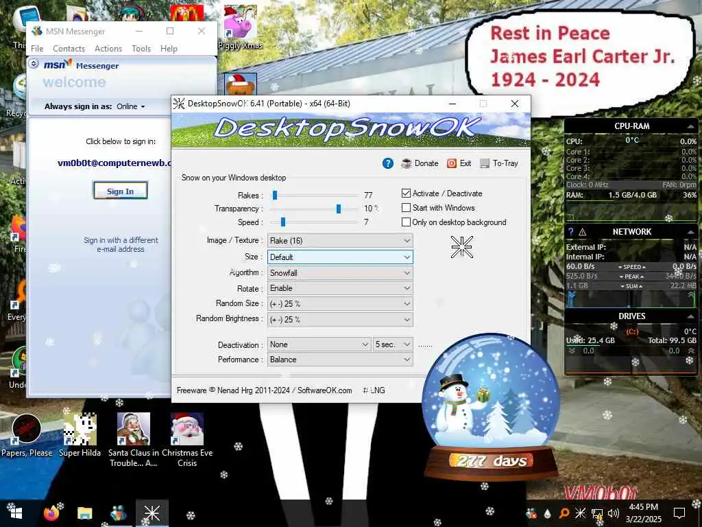Open the Random Size dropdown

[340, 304]
